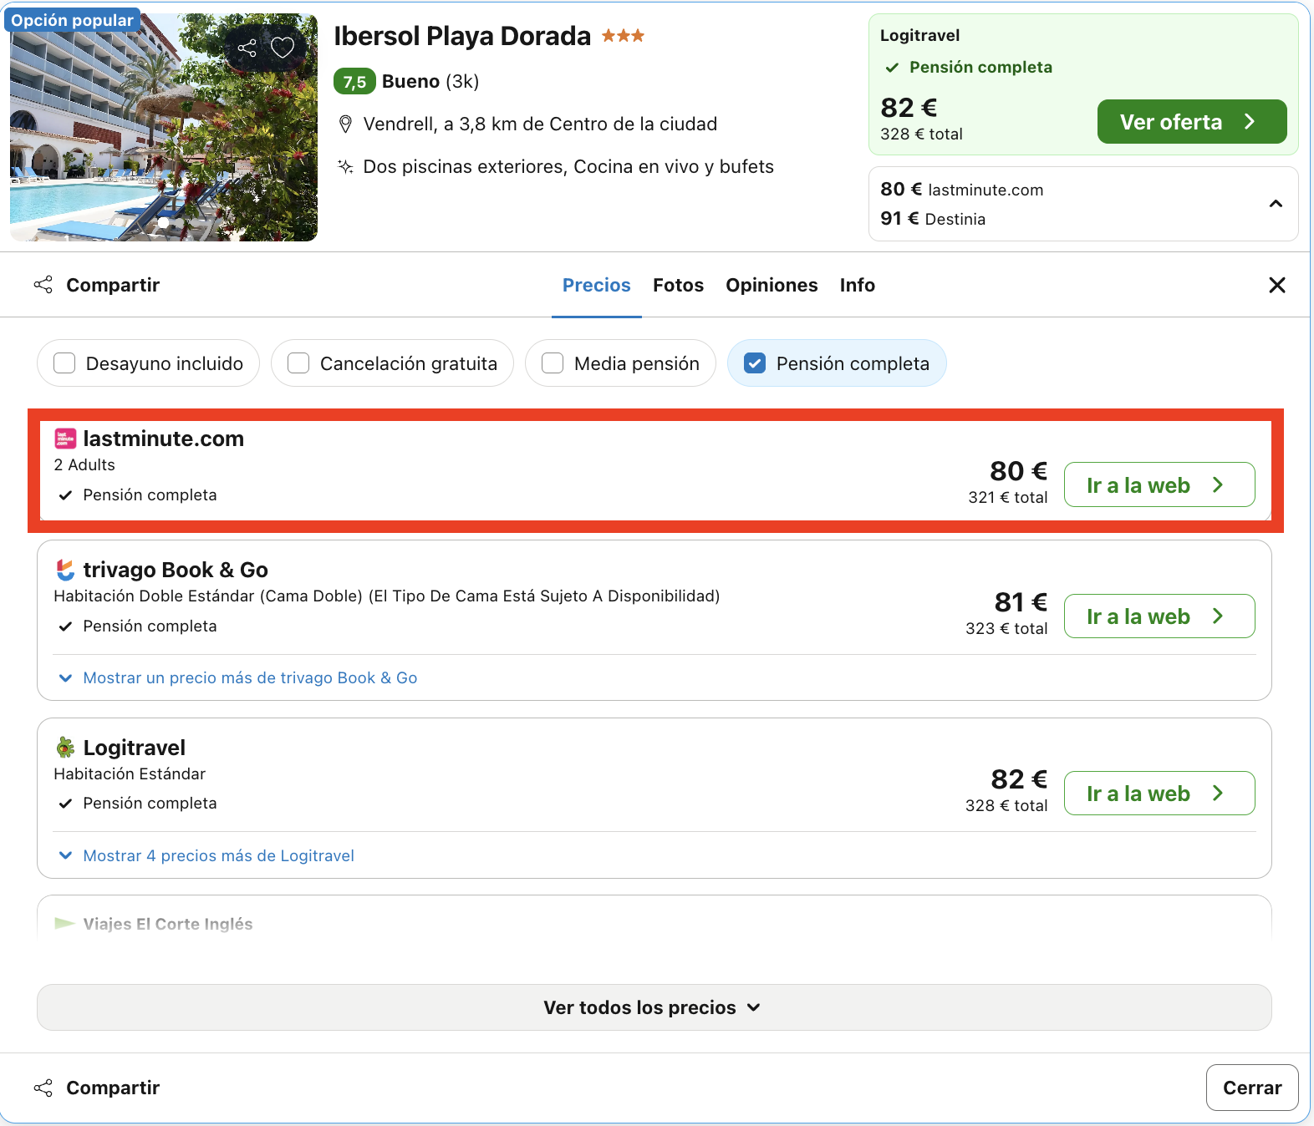The width and height of the screenshot is (1314, 1126).
Task: Expand Ver todos los precios
Action: coord(654,1007)
